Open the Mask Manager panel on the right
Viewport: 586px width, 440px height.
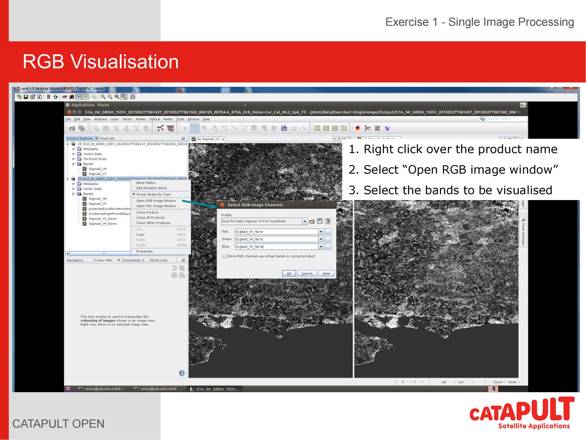coord(523,232)
